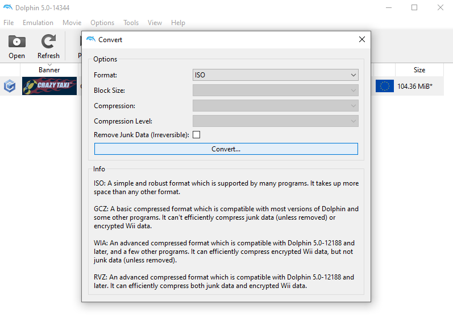This screenshot has height=333, width=453.
Task: Click the Convert... button
Action: [226, 149]
